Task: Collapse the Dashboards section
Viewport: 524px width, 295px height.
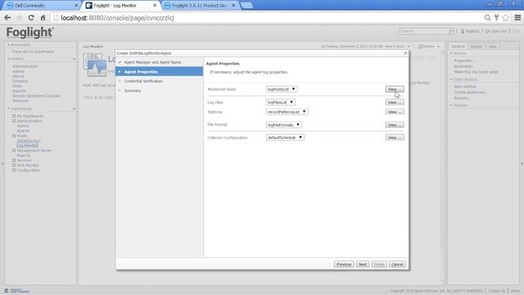Action: 9,109
